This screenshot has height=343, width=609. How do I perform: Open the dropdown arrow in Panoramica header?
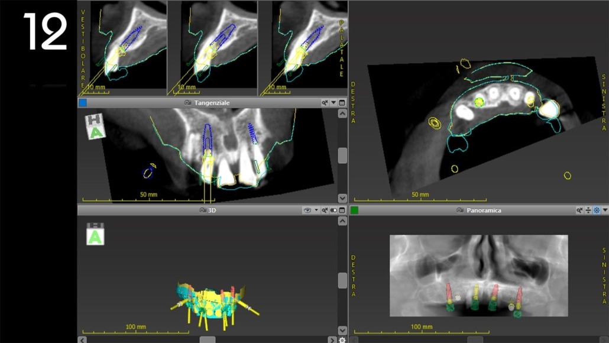coord(605,210)
